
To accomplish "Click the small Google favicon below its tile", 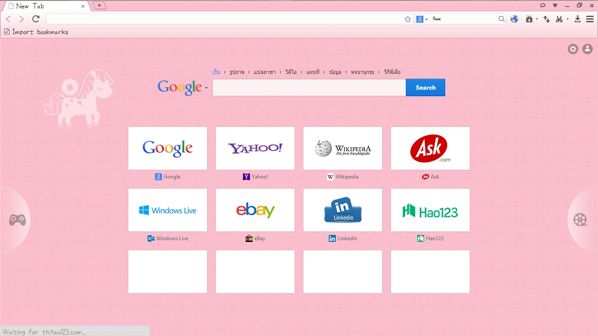I will coord(158,177).
